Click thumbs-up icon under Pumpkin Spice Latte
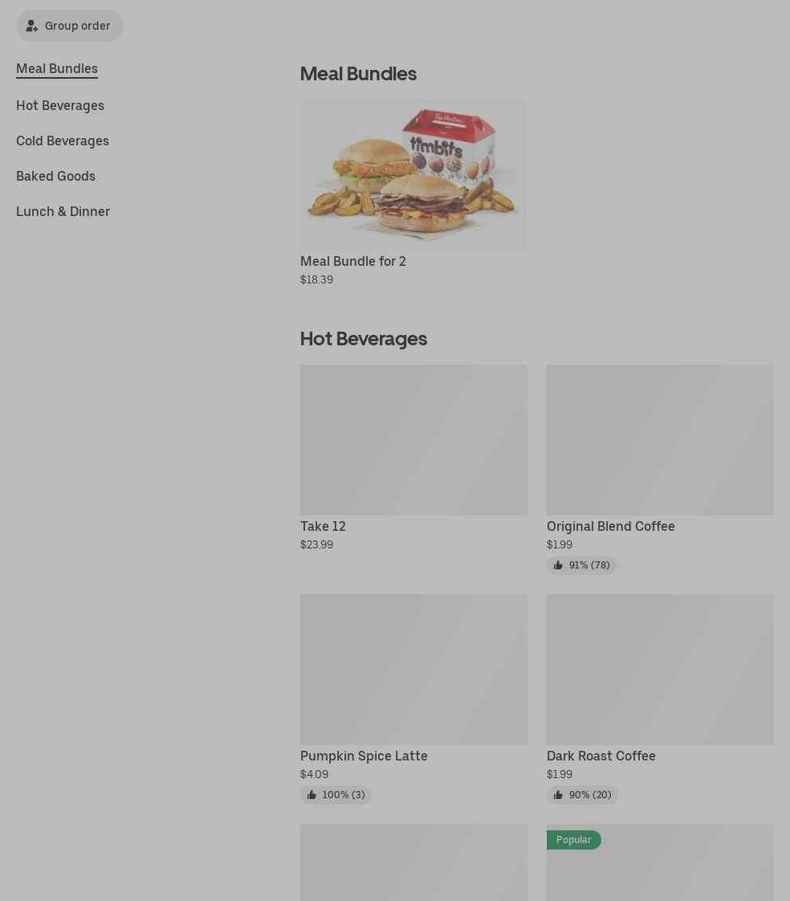This screenshot has height=901, width=790. pyautogui.click(x=312, y=795)
